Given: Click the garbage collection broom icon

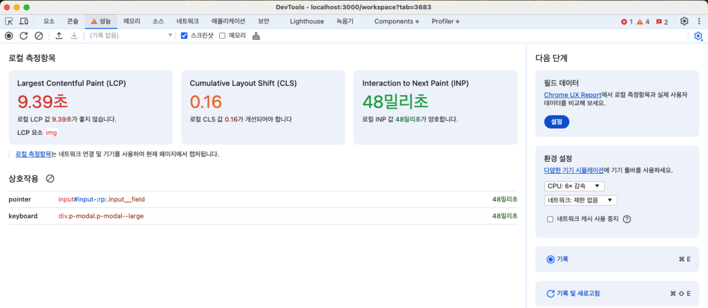Looking at the screenshot, I should [256, 35].
